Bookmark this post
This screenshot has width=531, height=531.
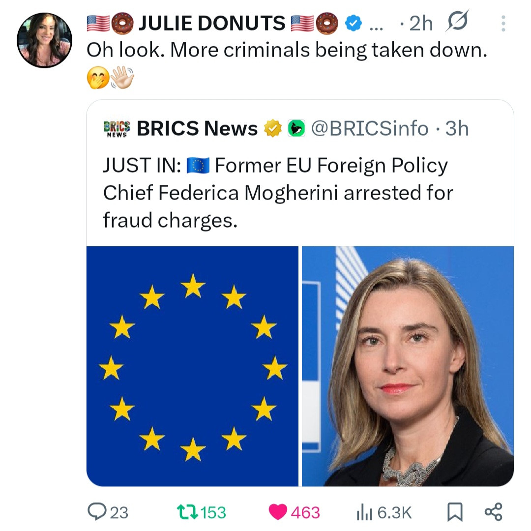455,512
